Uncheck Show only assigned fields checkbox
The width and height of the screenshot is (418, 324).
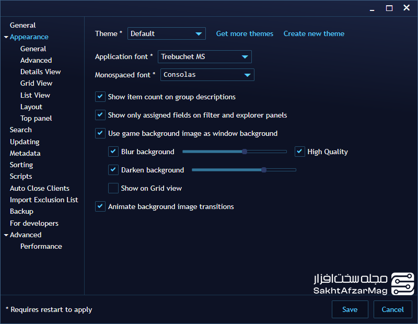pos(100,115)
